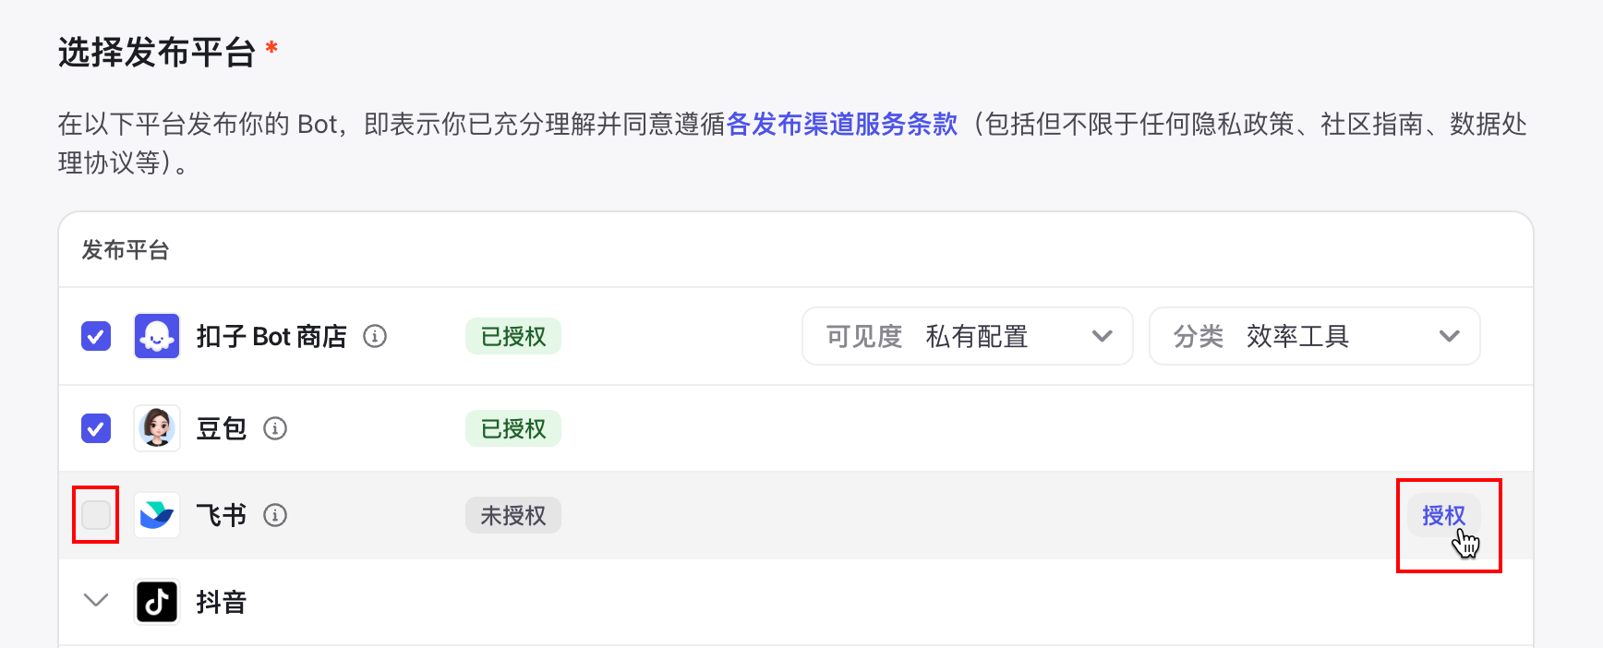Open the 可见度 私有配置 dropdown
Screen dimensions: 1603x648
pos(967,336)
